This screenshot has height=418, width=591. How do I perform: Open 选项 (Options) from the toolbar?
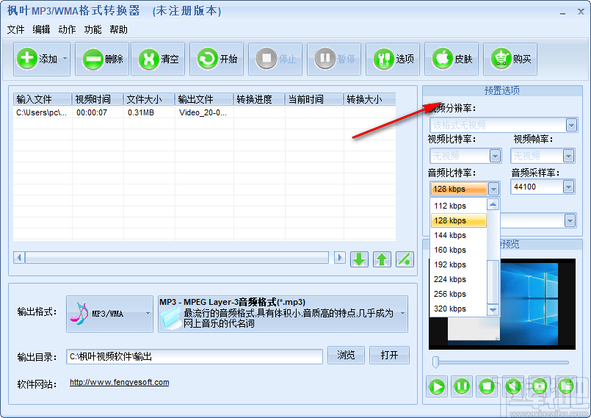pyautogui.click(x=393, y=59)
